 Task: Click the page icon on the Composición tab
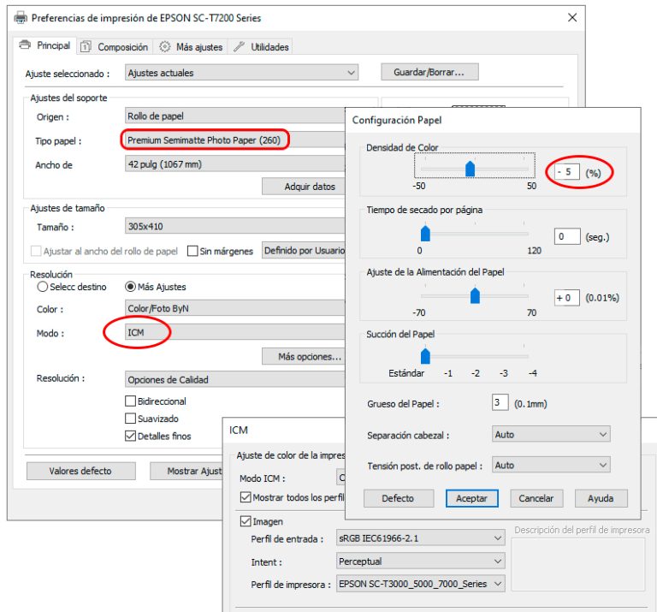[x=86, y=46]
